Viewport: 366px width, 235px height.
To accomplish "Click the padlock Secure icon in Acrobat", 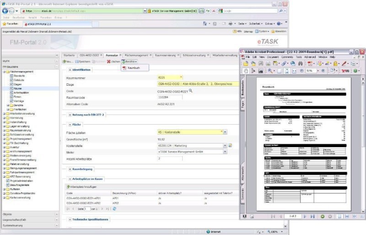I will [335, 64].
